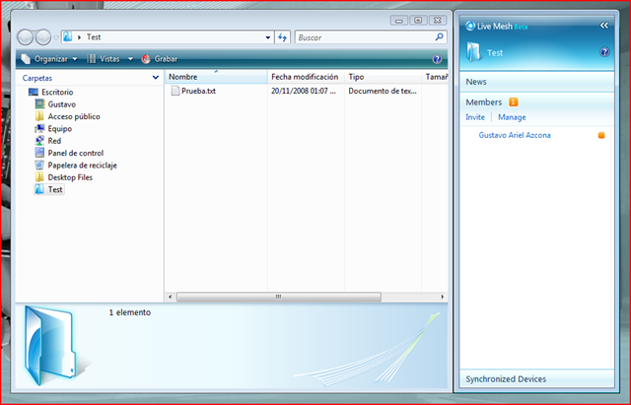Click the Live Mesh help icon
The image size is (631, 405).
(x=604, y=52)
